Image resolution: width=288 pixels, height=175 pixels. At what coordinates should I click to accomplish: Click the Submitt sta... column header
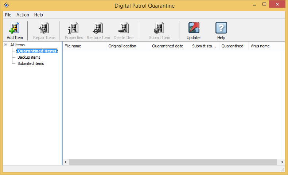coord(205,46)
